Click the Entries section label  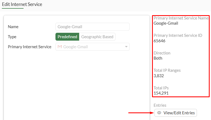tap(160, 105)
